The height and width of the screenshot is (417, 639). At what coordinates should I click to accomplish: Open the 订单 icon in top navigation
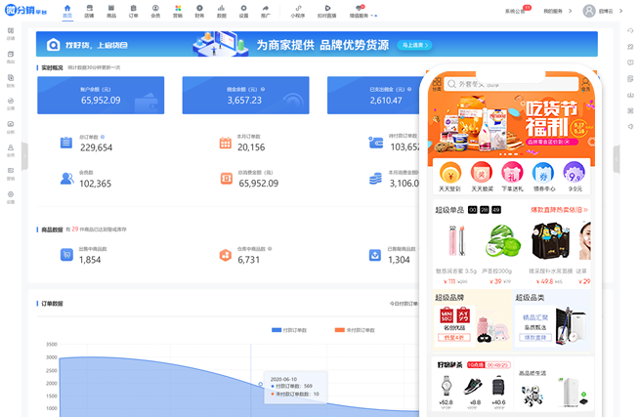[x=133, y=11]
